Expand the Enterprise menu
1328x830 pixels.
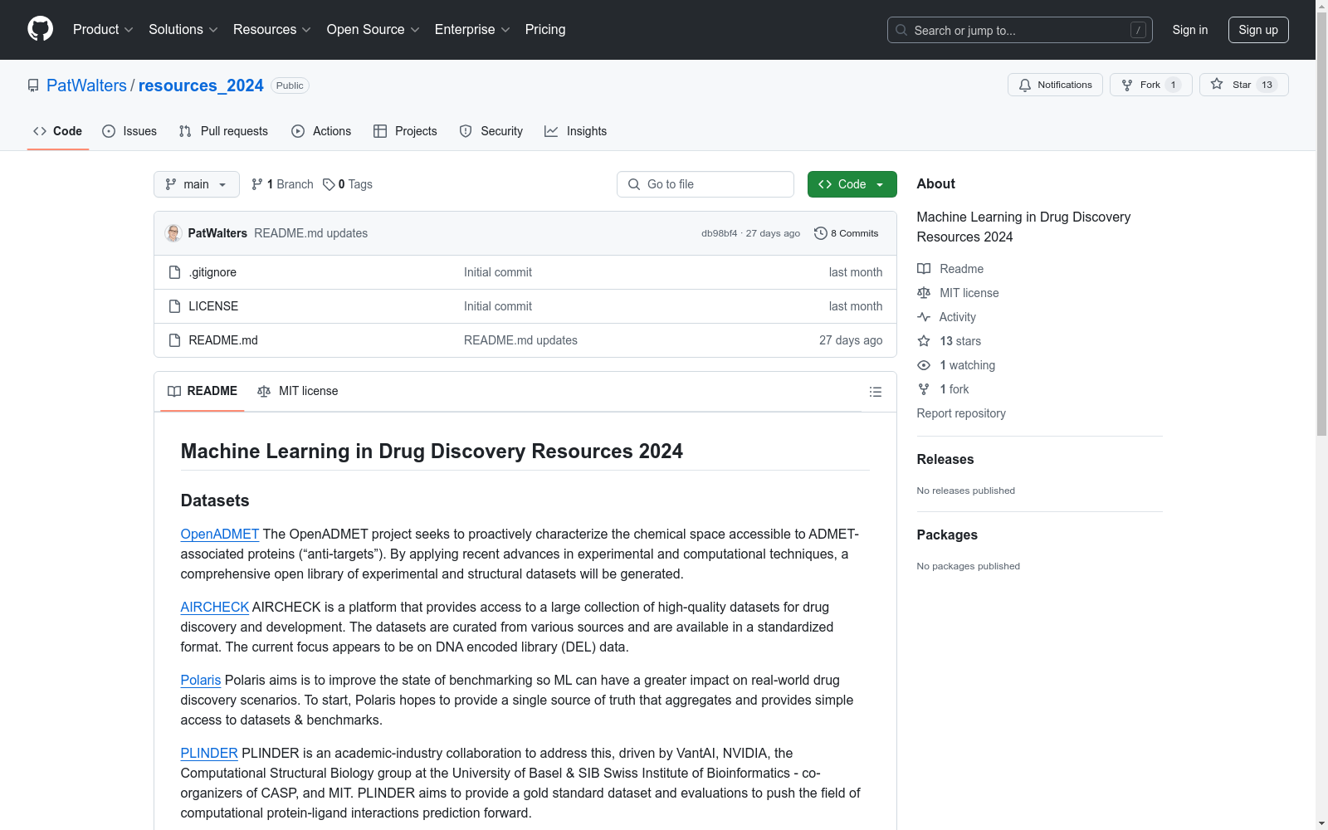pos(472,30)
